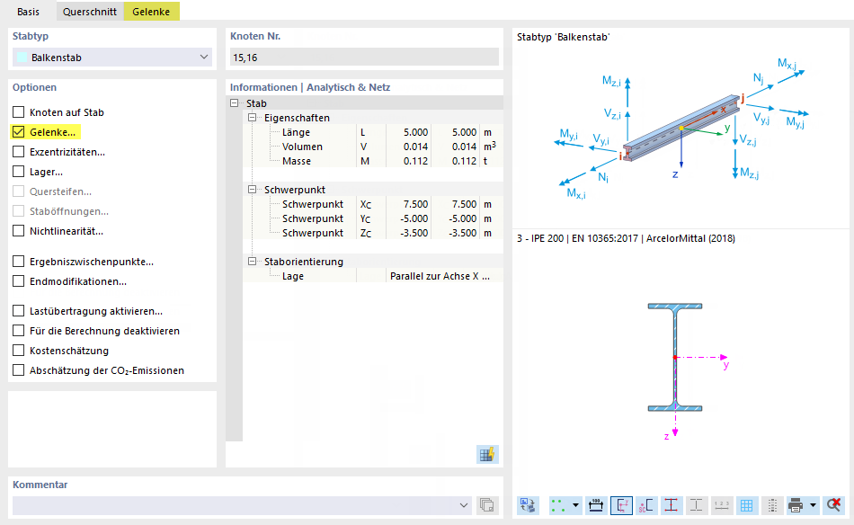Enable the Knoten auf Stab checkbox
The width and height of the screenshot is (854, 525).
(x=19, y=112)
